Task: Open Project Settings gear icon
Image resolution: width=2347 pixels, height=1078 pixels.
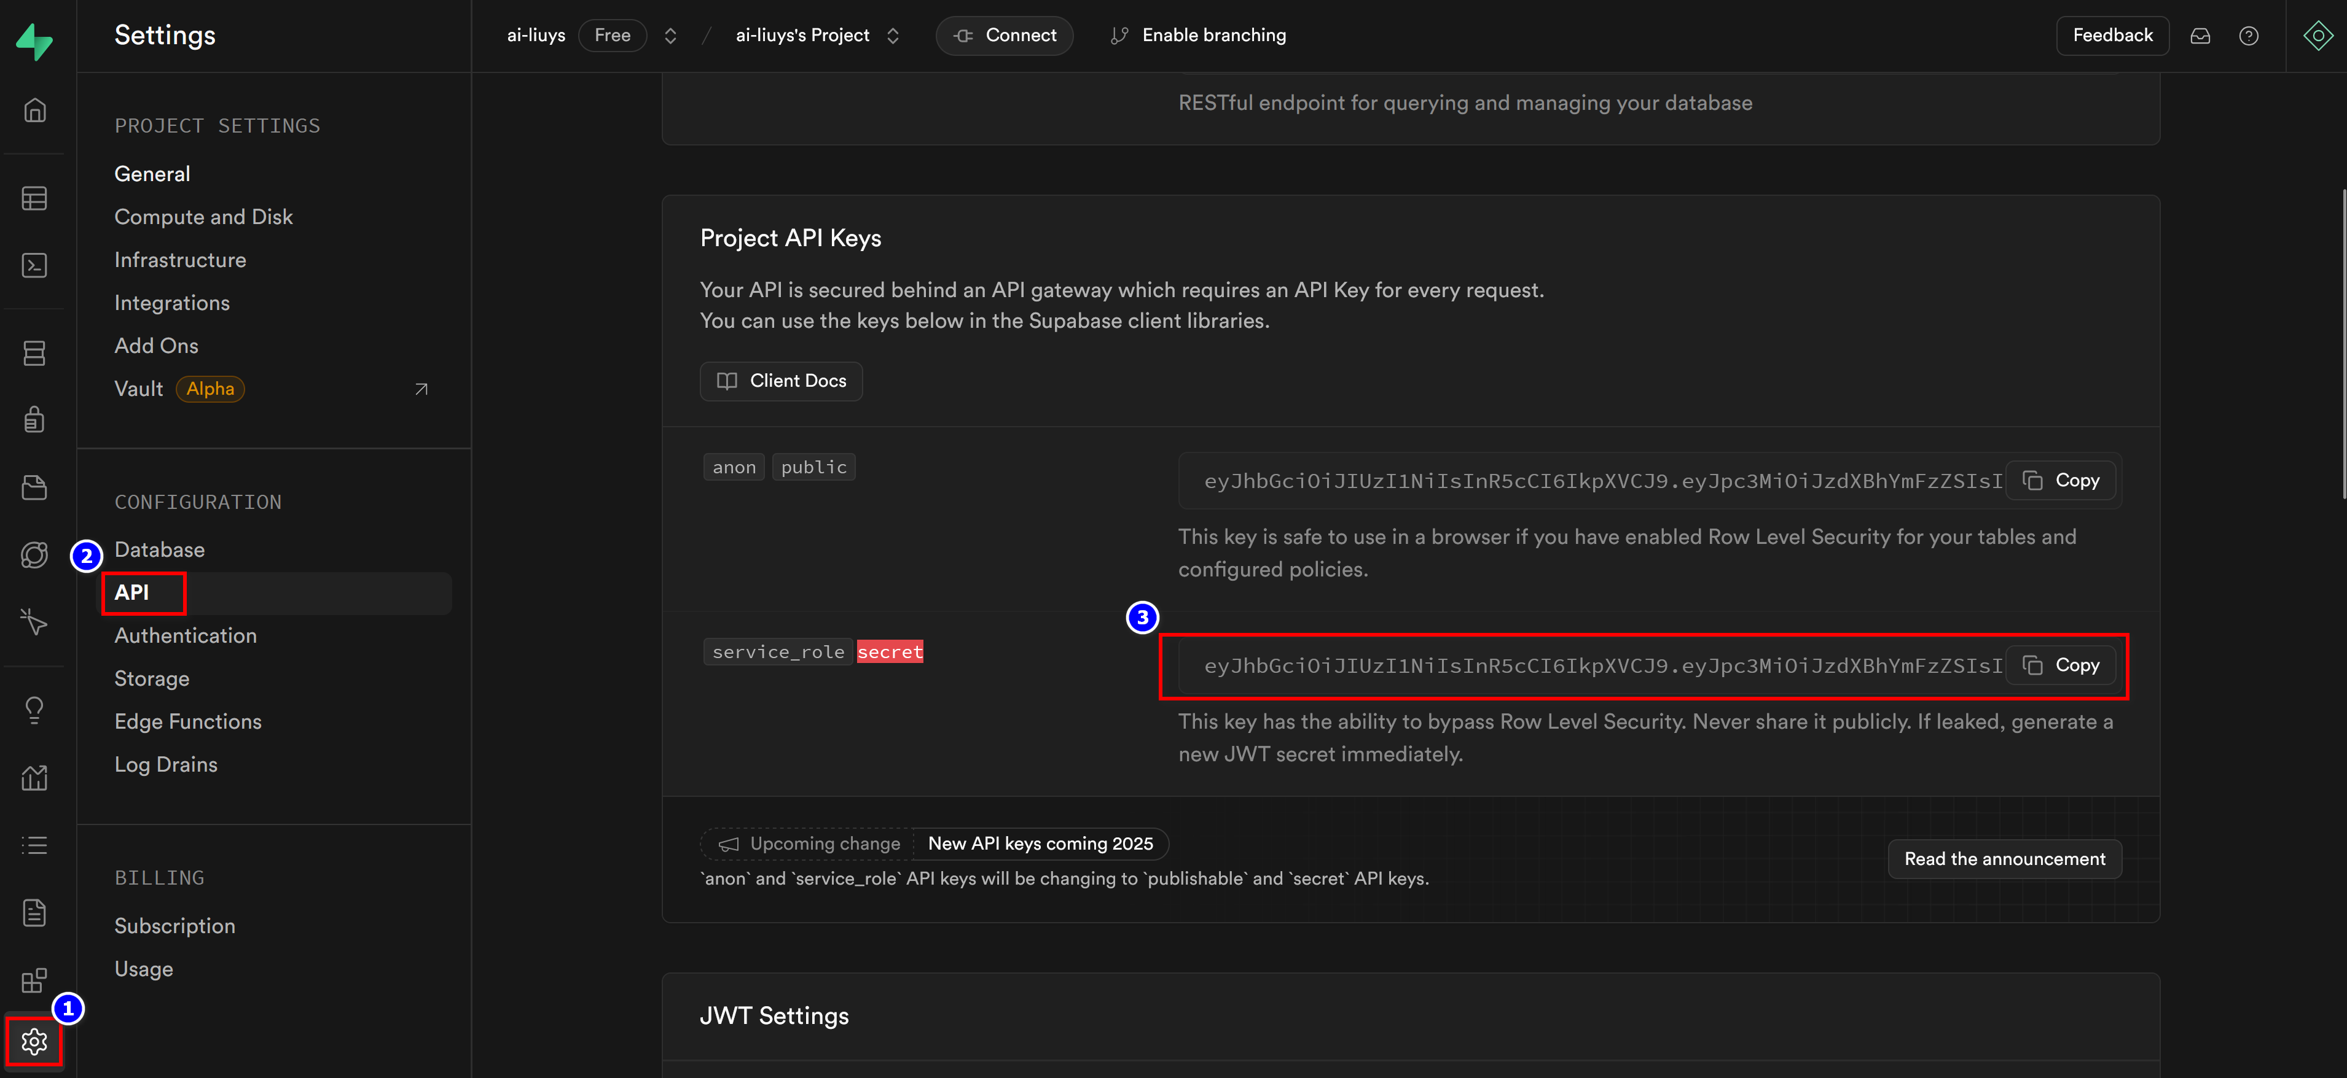Action: coord(34,1041)
